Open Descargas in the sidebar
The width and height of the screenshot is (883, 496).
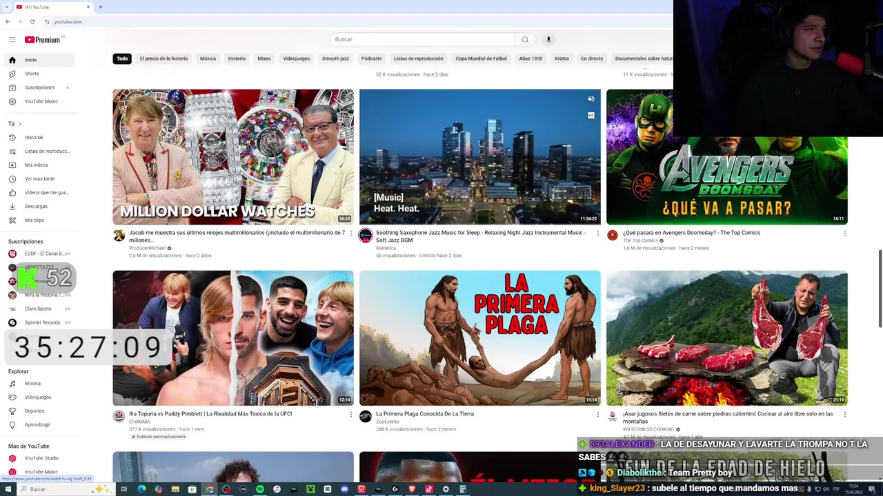click(x=39, y=206)
